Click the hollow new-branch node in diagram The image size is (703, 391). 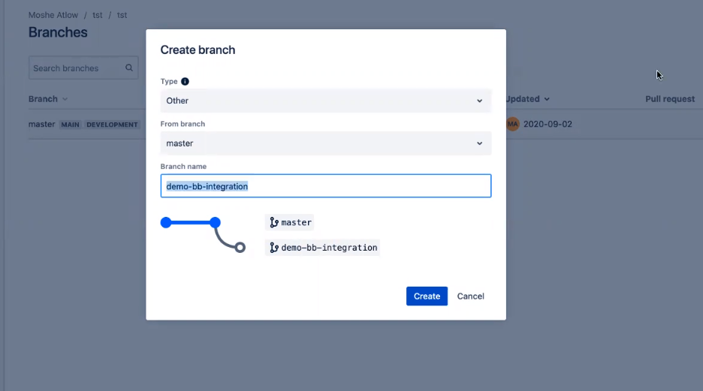pyautogui.click(x=240, y=247)
